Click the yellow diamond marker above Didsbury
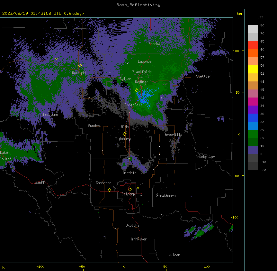 tap(125, 134)
